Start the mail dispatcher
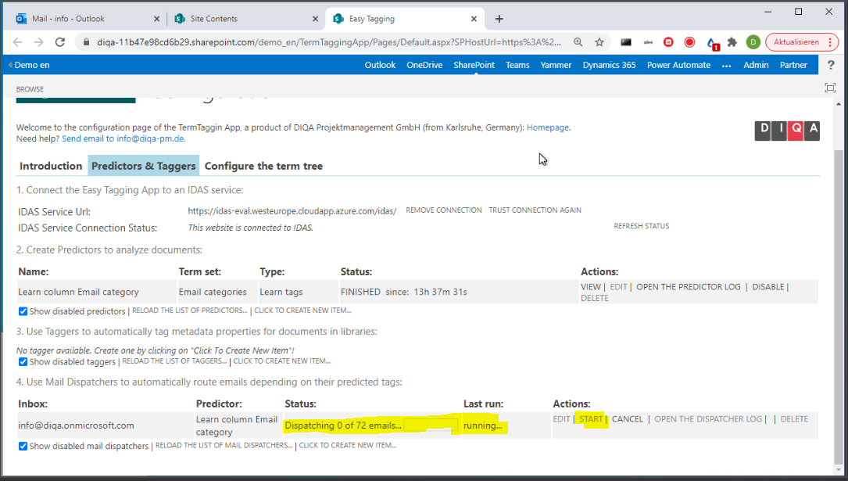Screen dimensions: 848x481 [x=591, y=419]
